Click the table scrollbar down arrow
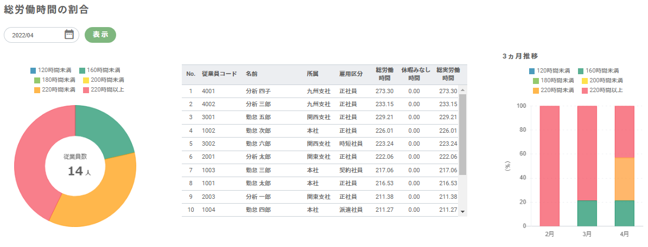The width and height of the screenshot is (648, 247). (x=462, y=212)
